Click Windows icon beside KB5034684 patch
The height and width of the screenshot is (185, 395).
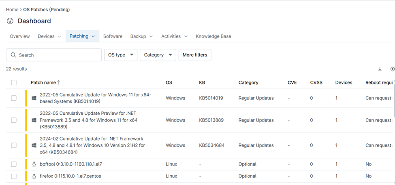[34, 145]
